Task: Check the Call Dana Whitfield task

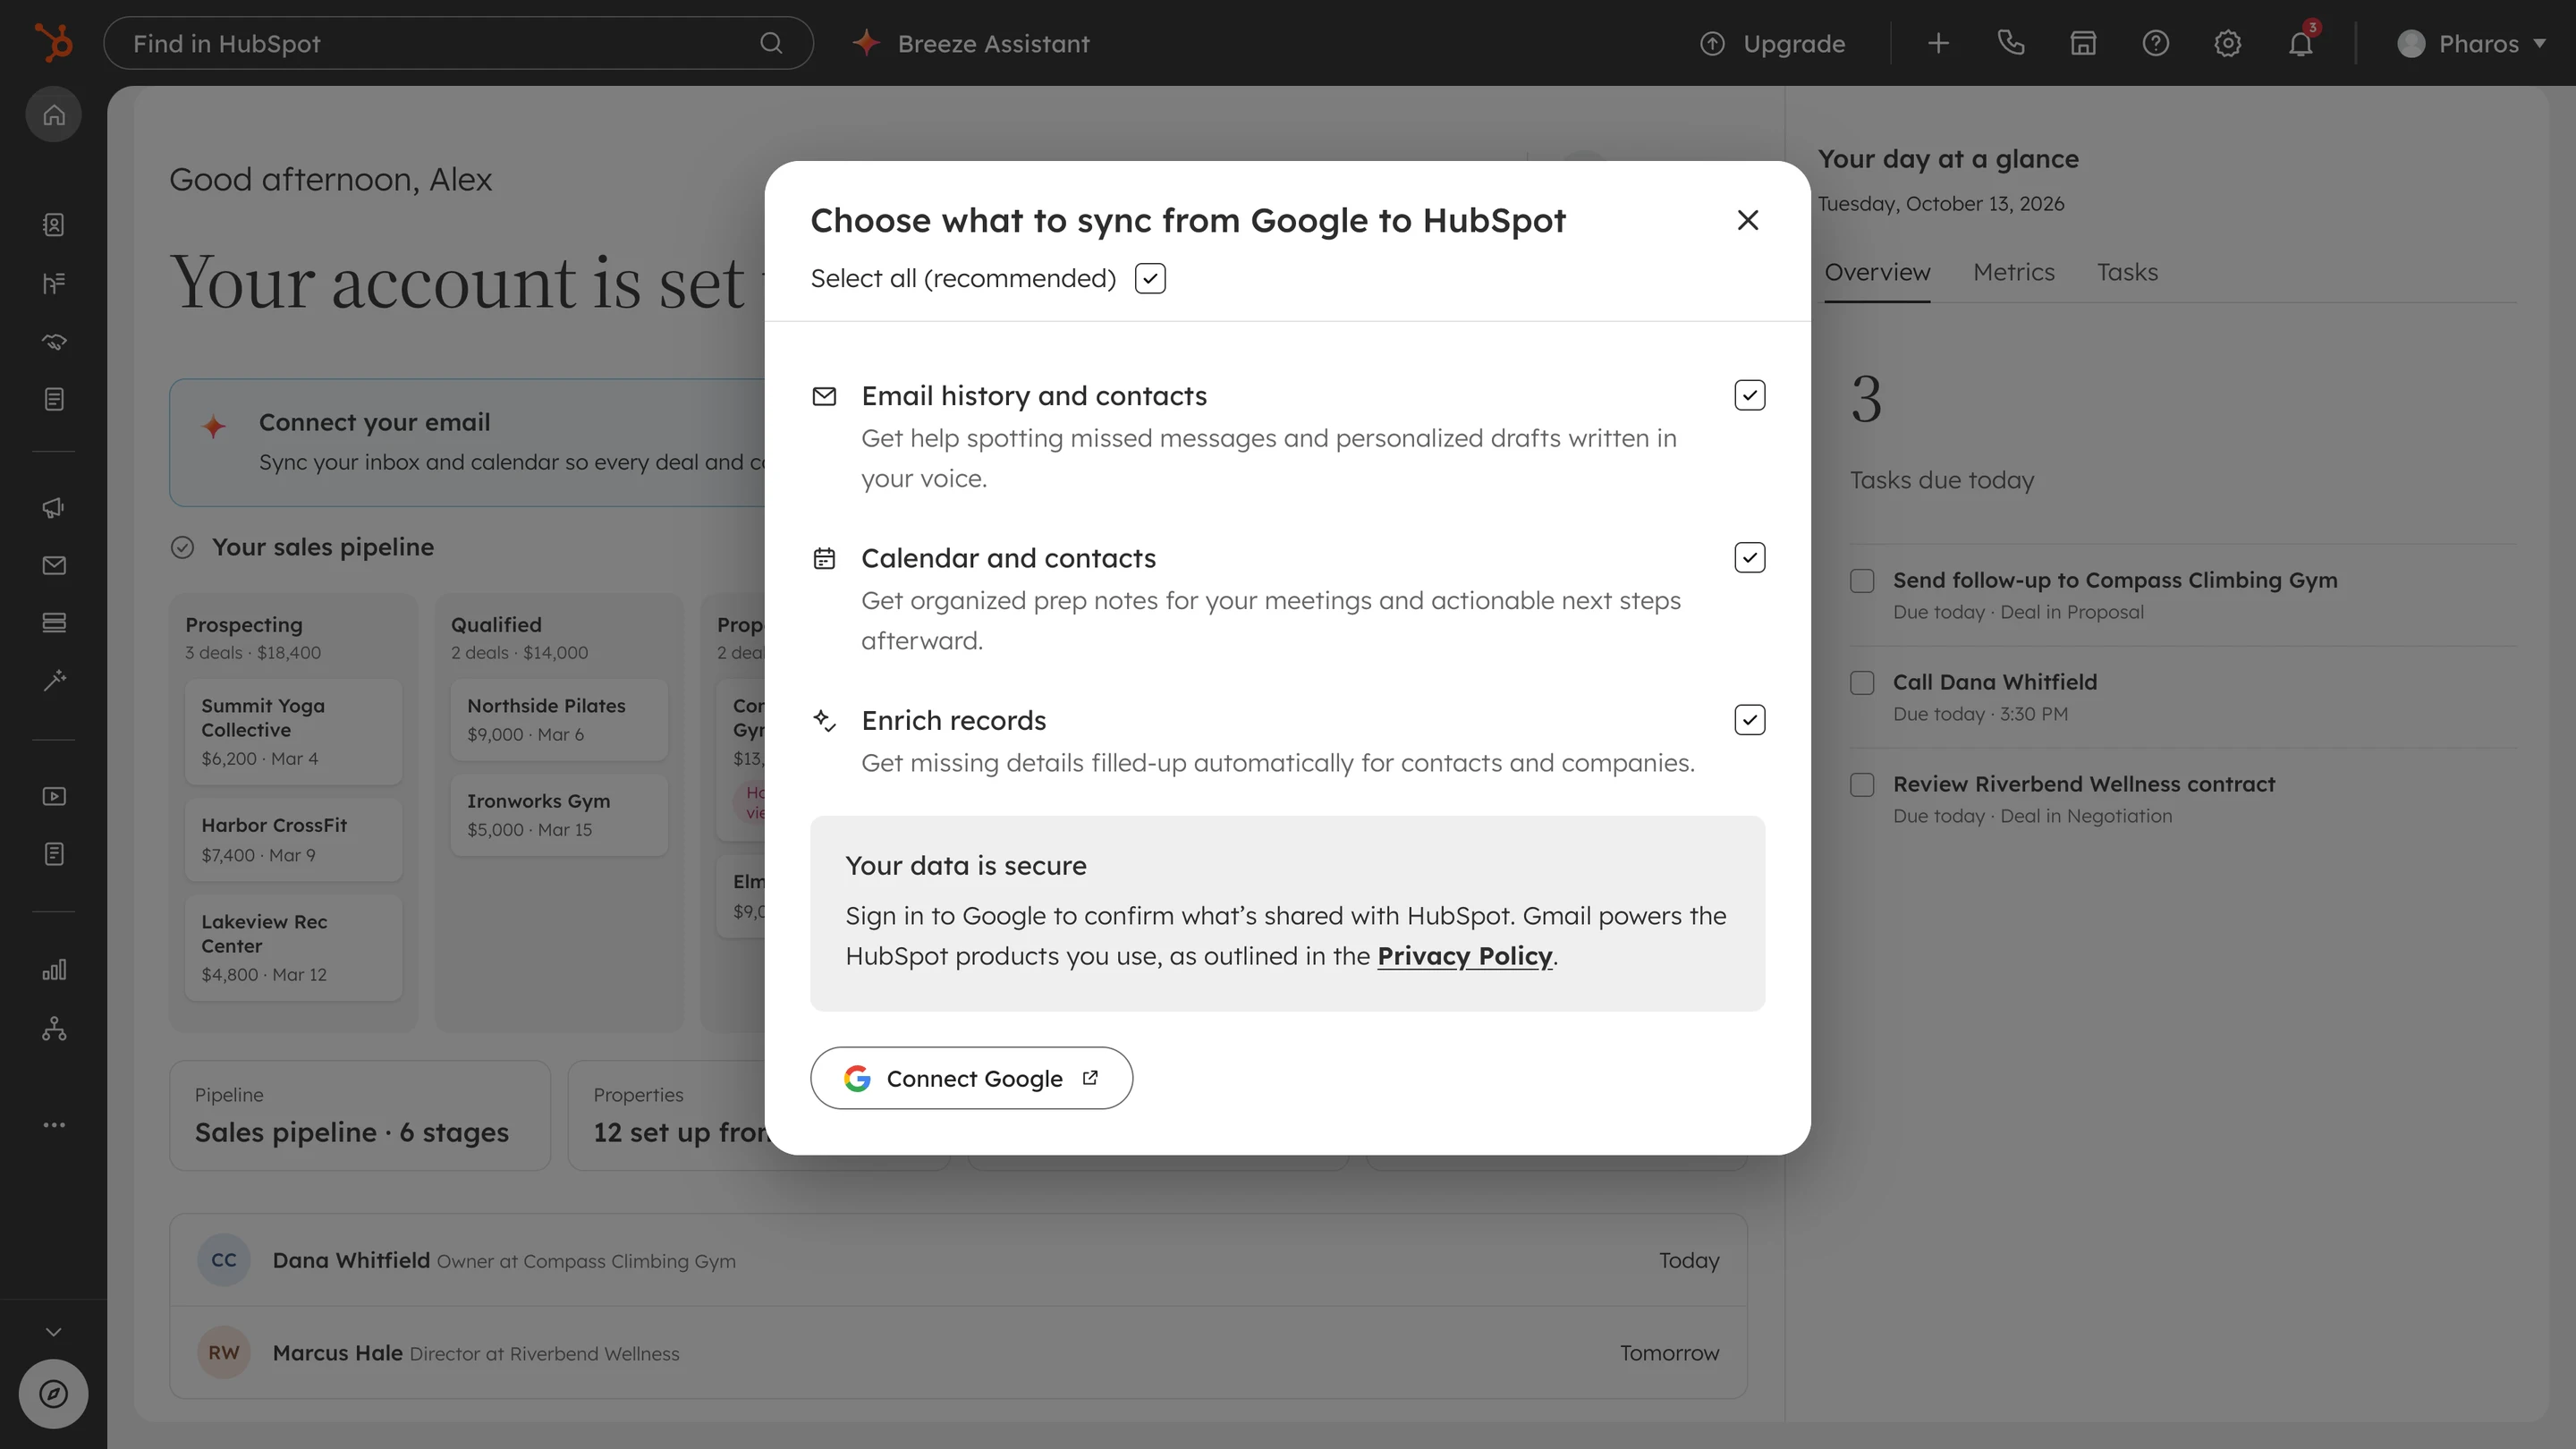Action: 1862,683
